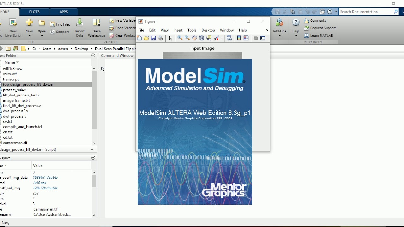Open the Community link

315,20
